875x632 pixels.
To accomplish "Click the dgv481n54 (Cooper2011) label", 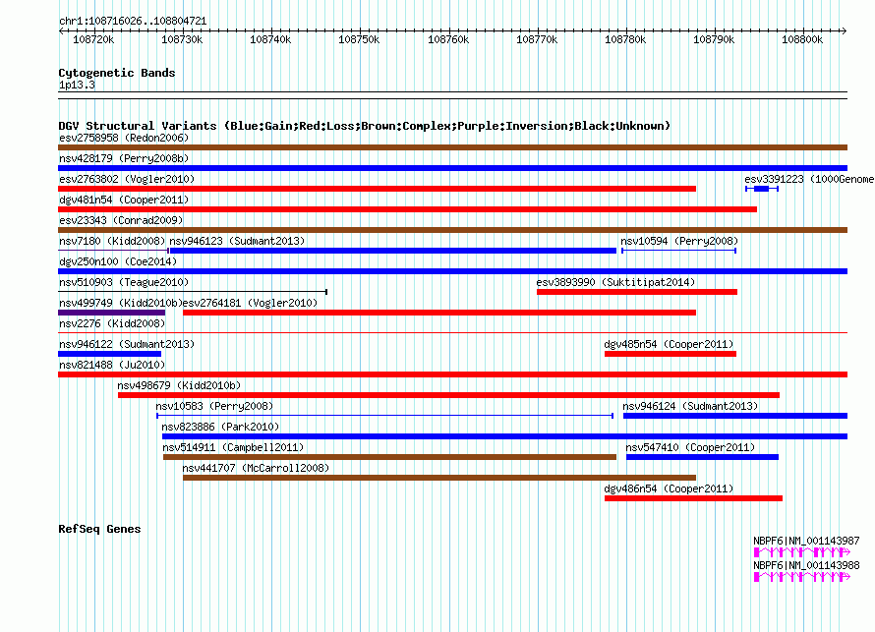I will (x=124, y=200).
